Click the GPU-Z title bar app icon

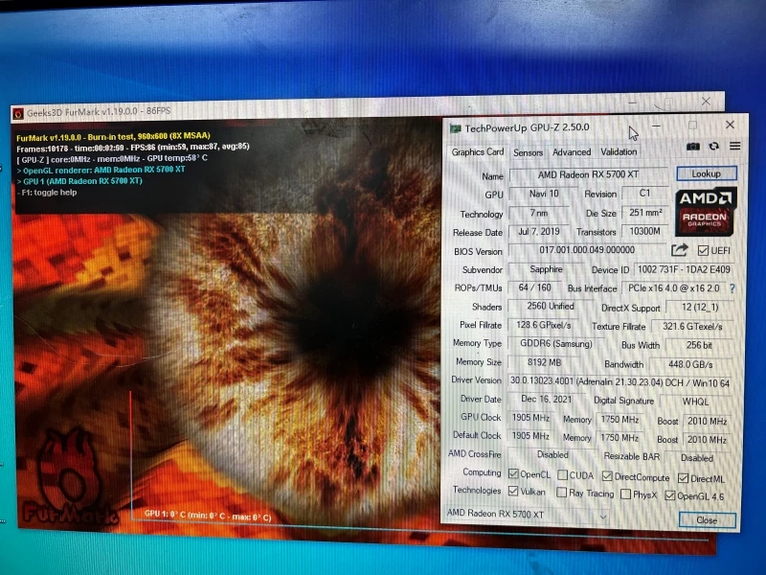point(456,128)
